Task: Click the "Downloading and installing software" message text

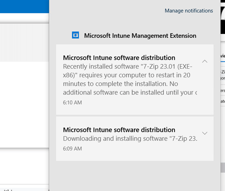Action: [x=130, y=139]
